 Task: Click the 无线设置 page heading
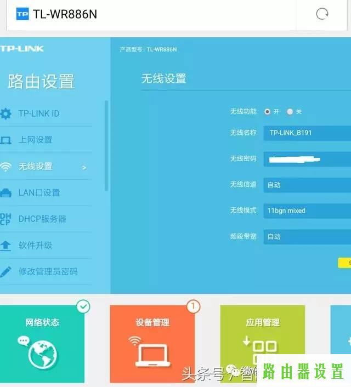click(x=163, y=79)
